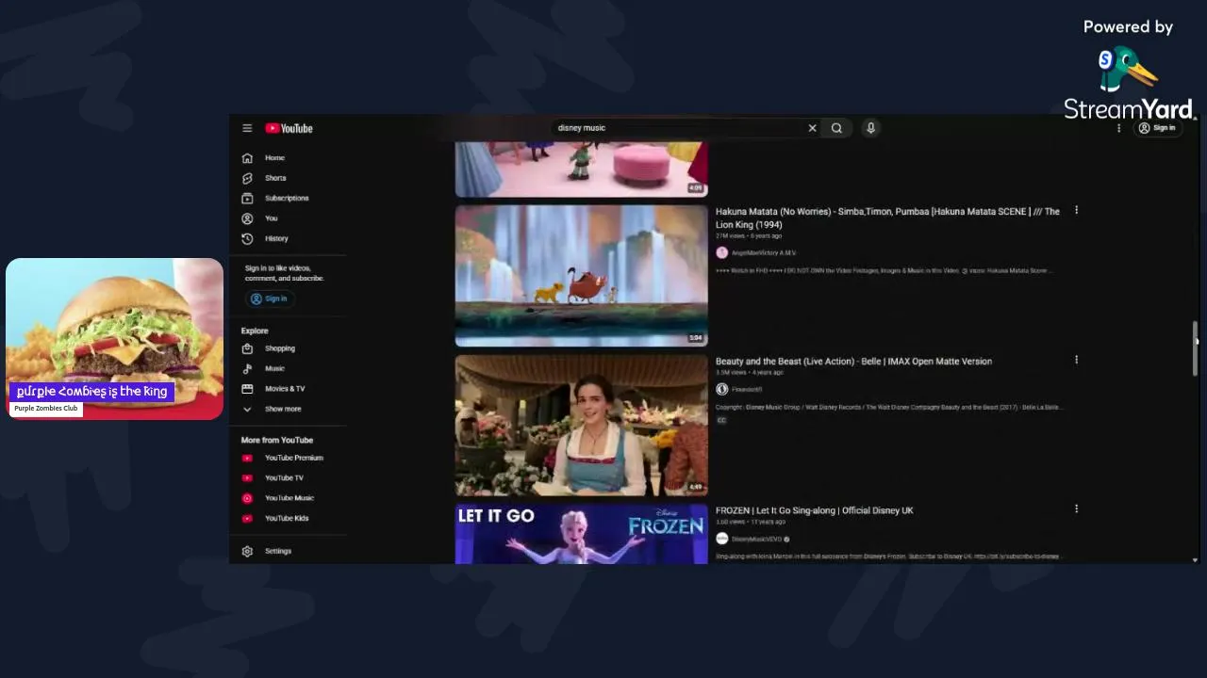The height and width of the screenshot is (678, 1207).
Task: Clear the search box with X
Action: coord(812,128)
